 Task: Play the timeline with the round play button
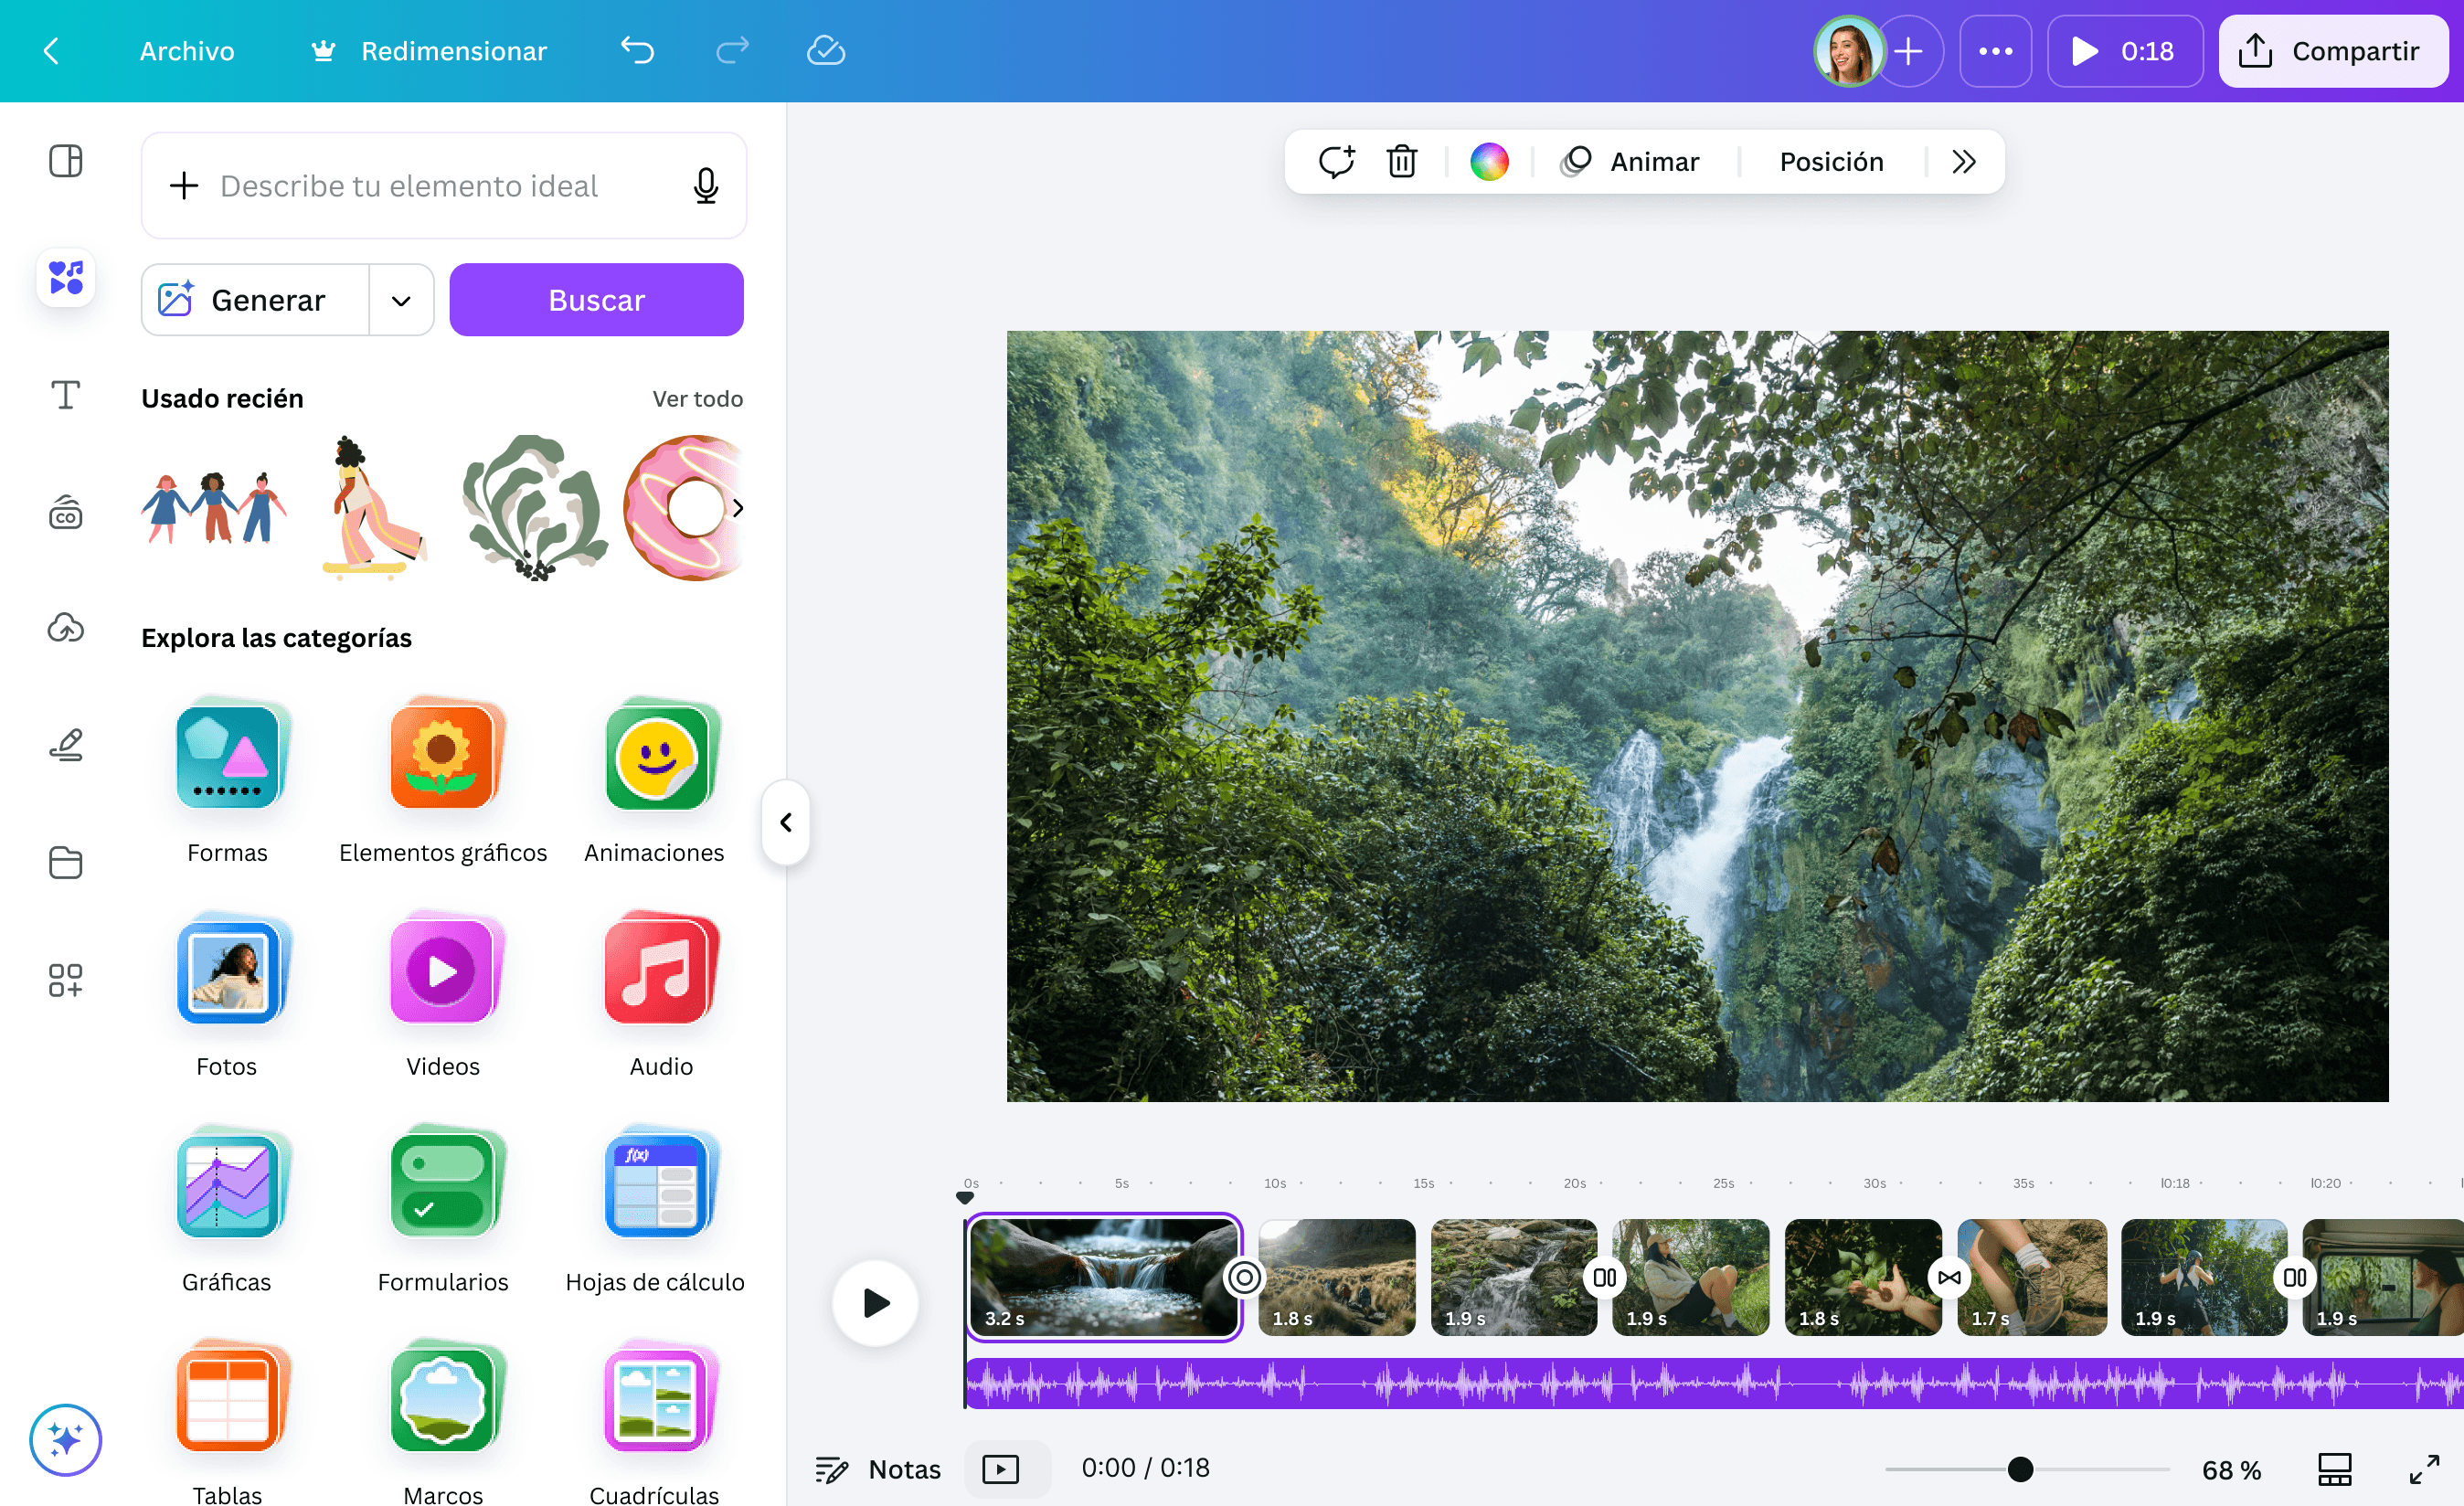click(x=876, y=1303)
